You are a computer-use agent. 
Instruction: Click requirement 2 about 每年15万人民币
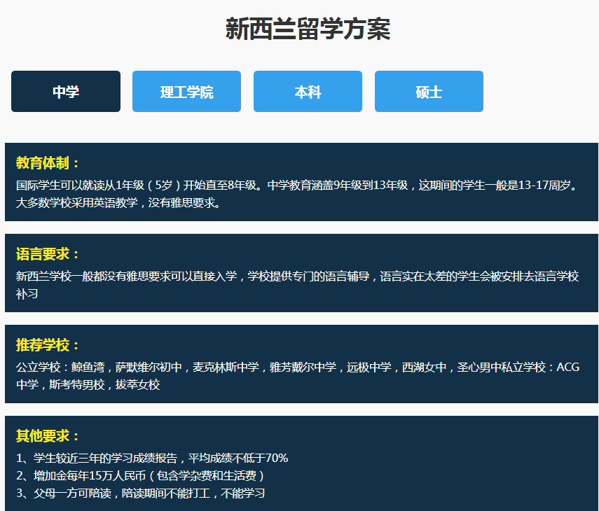pos(140,475)
